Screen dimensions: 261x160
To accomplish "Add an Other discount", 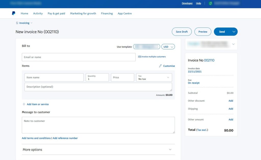I will (x=231, y=101).
